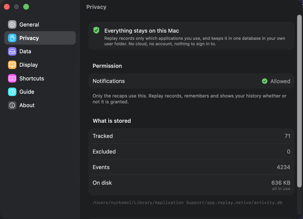Open the Shortcuts section label
This screenshot has width=303, height=219.
[x=32, y=78]
